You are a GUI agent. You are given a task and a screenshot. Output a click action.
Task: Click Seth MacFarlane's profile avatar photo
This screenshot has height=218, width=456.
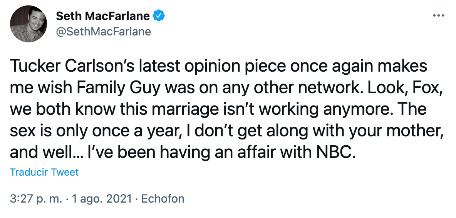(26, 24)
